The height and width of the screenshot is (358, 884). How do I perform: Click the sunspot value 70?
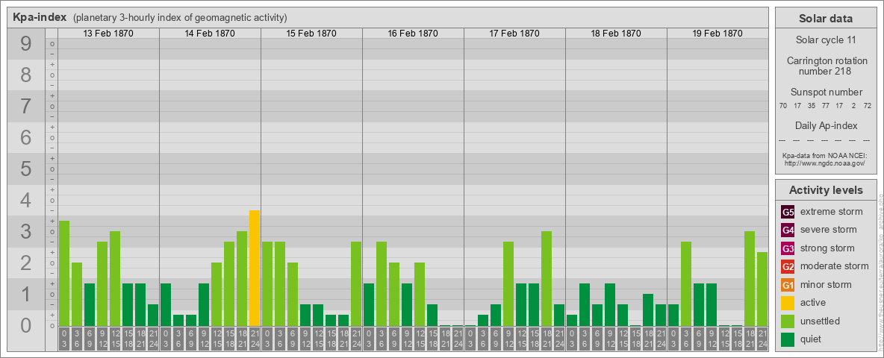point(783,105)
